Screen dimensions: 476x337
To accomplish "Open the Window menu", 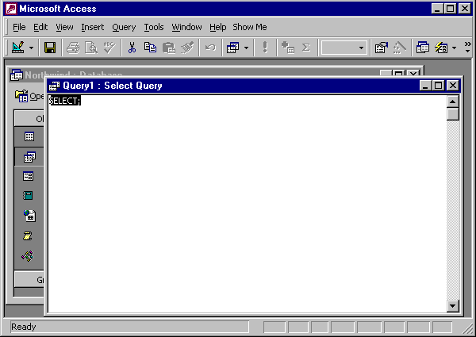I will tap(186, 27).
